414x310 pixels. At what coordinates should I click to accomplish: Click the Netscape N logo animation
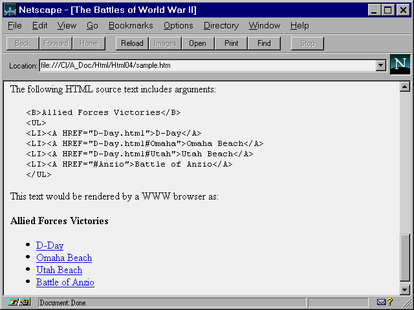click(x=400, y=65)
